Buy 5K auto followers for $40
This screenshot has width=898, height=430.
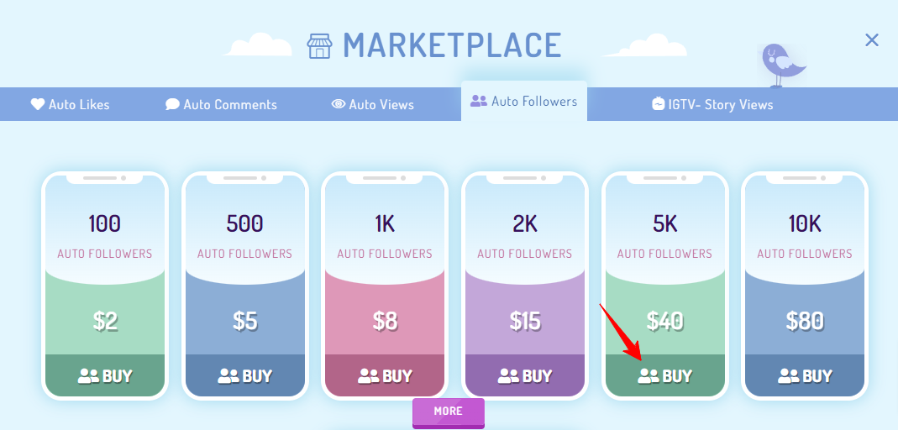[665, 375]
